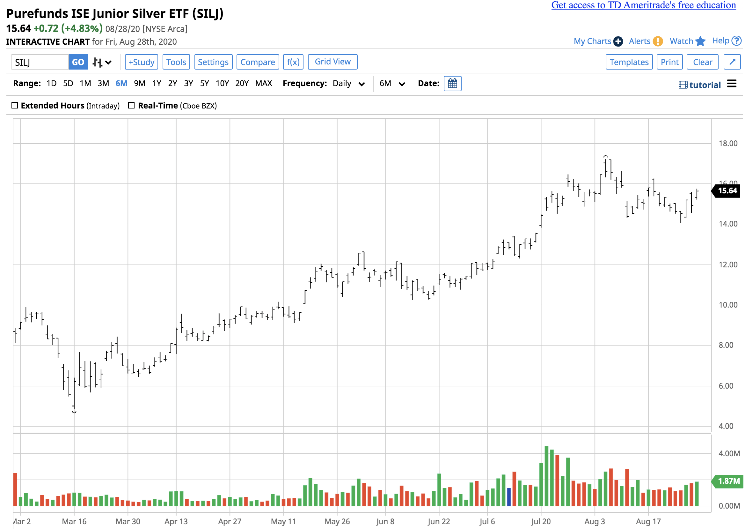
Task: Open the chart type bar icon
Action: click(97, 62)
